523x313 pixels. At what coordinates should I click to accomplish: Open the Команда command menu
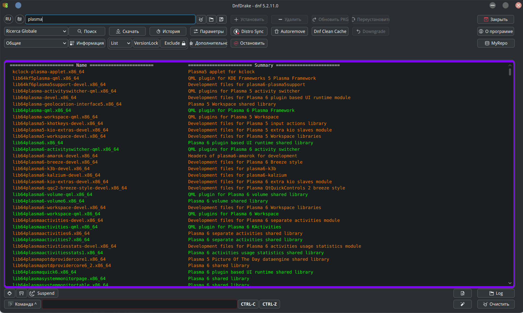click(x=23, y=304)
